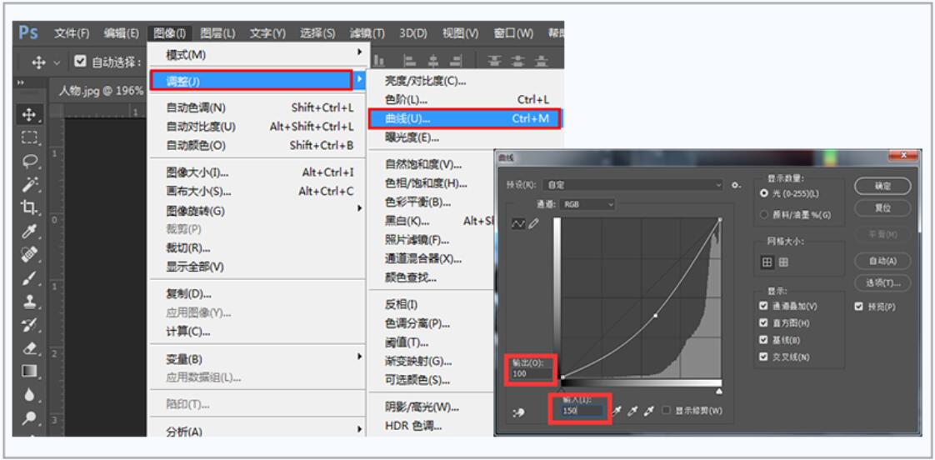Screen dimensions: 935x460
Task: Select the Clone Stamp tool
Action: [x=29, y=302]
